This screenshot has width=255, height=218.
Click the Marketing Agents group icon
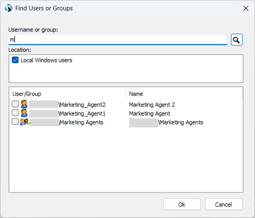[x=24, y=122]
